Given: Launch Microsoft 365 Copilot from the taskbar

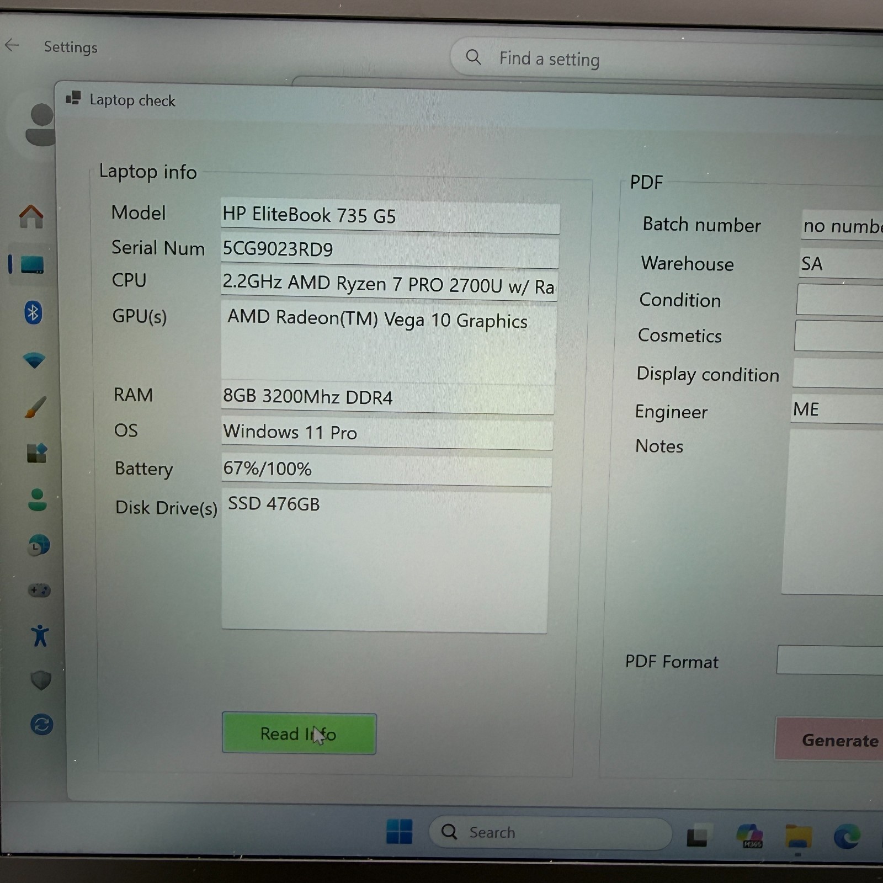Looking at the screenshot, I should (749, 836).
